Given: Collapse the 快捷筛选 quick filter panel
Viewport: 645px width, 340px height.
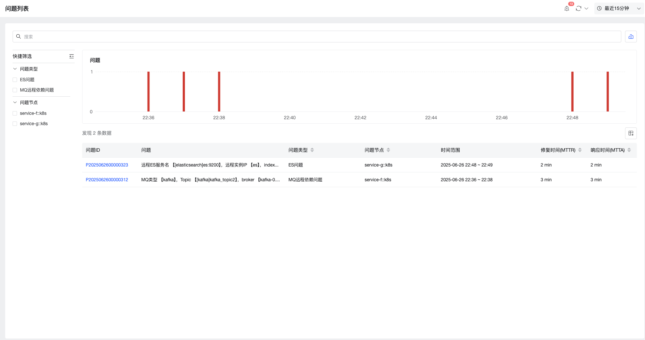Looking at the screenshot, I should pos(71,56).
